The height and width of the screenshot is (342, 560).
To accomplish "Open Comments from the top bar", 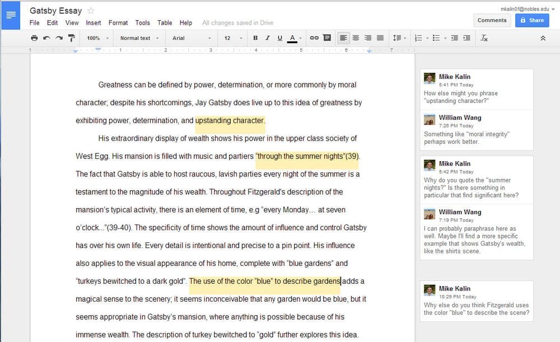I will (492, 20).
